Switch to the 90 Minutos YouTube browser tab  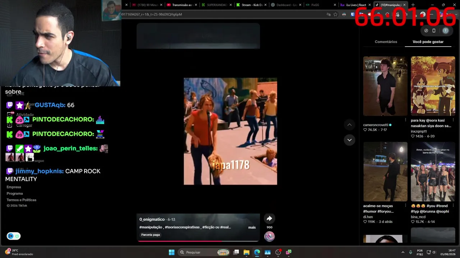(147, 5)
